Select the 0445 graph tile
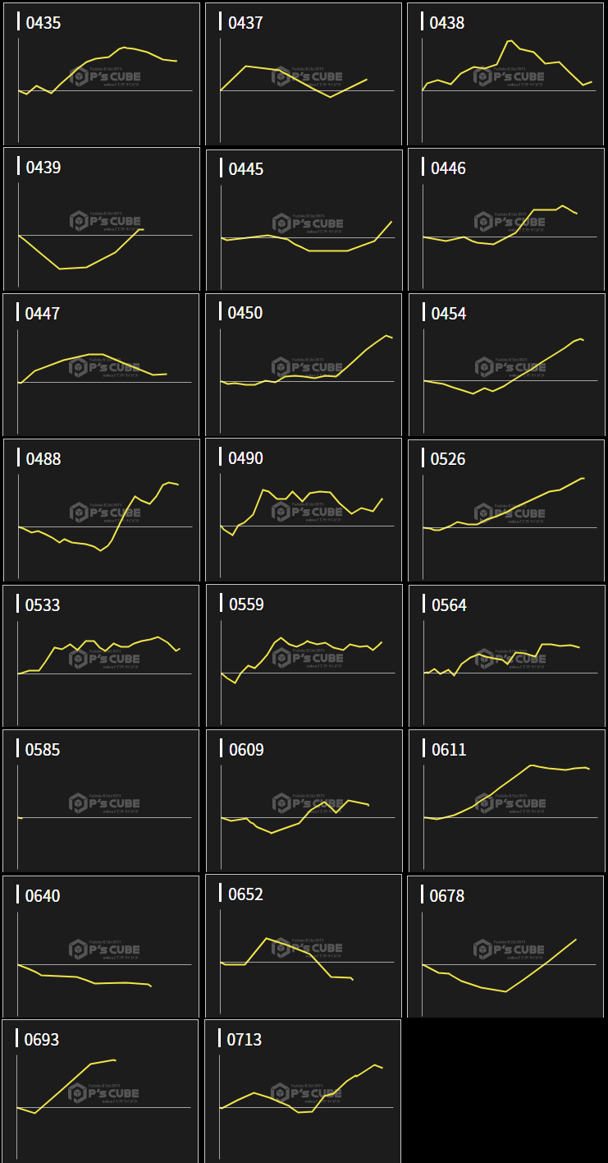The image size is (608, 1163). coord(304,220)
